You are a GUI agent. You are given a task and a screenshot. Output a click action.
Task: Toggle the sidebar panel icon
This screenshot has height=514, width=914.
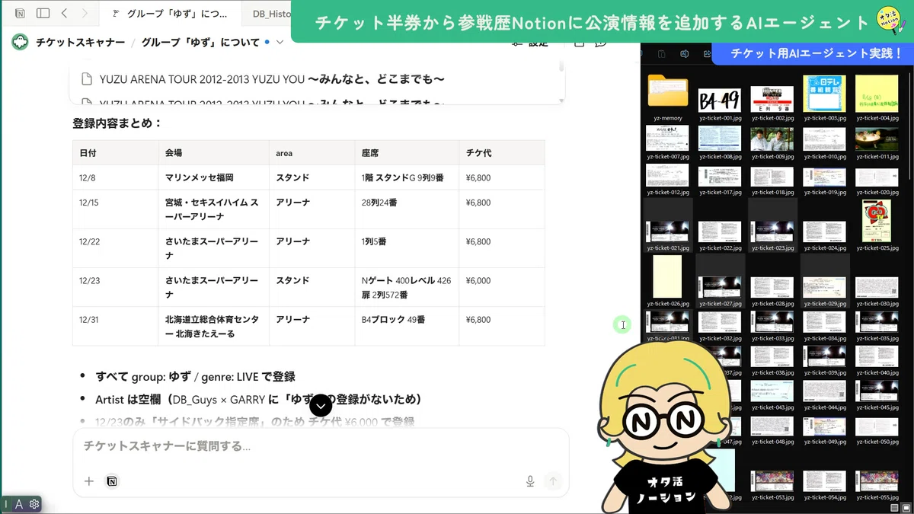[x=43, y=13]
